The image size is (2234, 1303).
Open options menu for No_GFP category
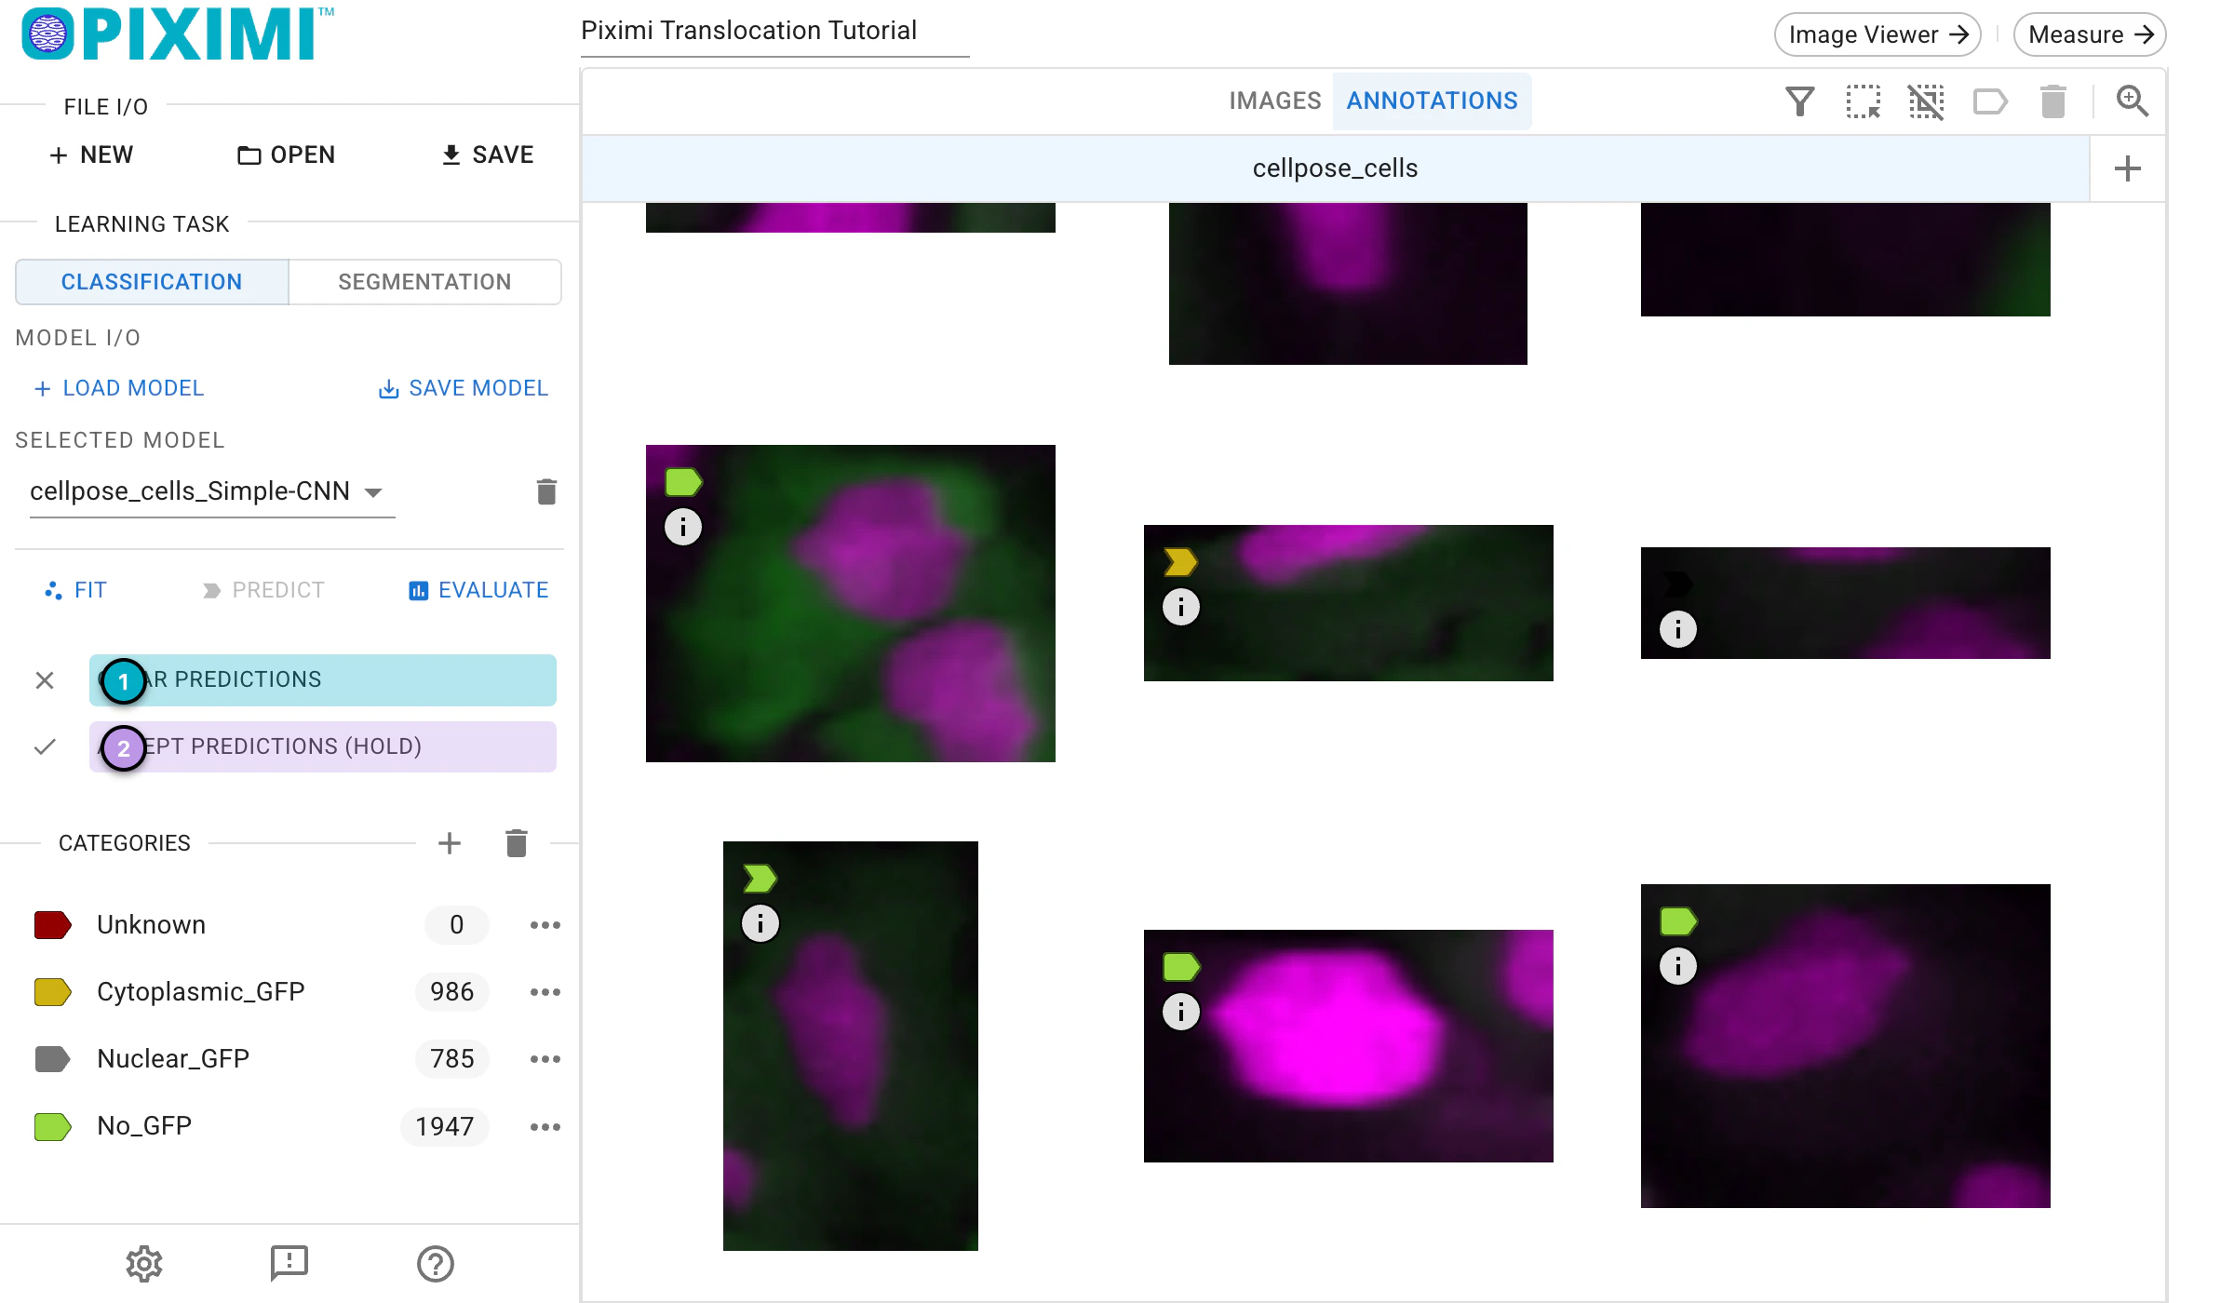545,1127
